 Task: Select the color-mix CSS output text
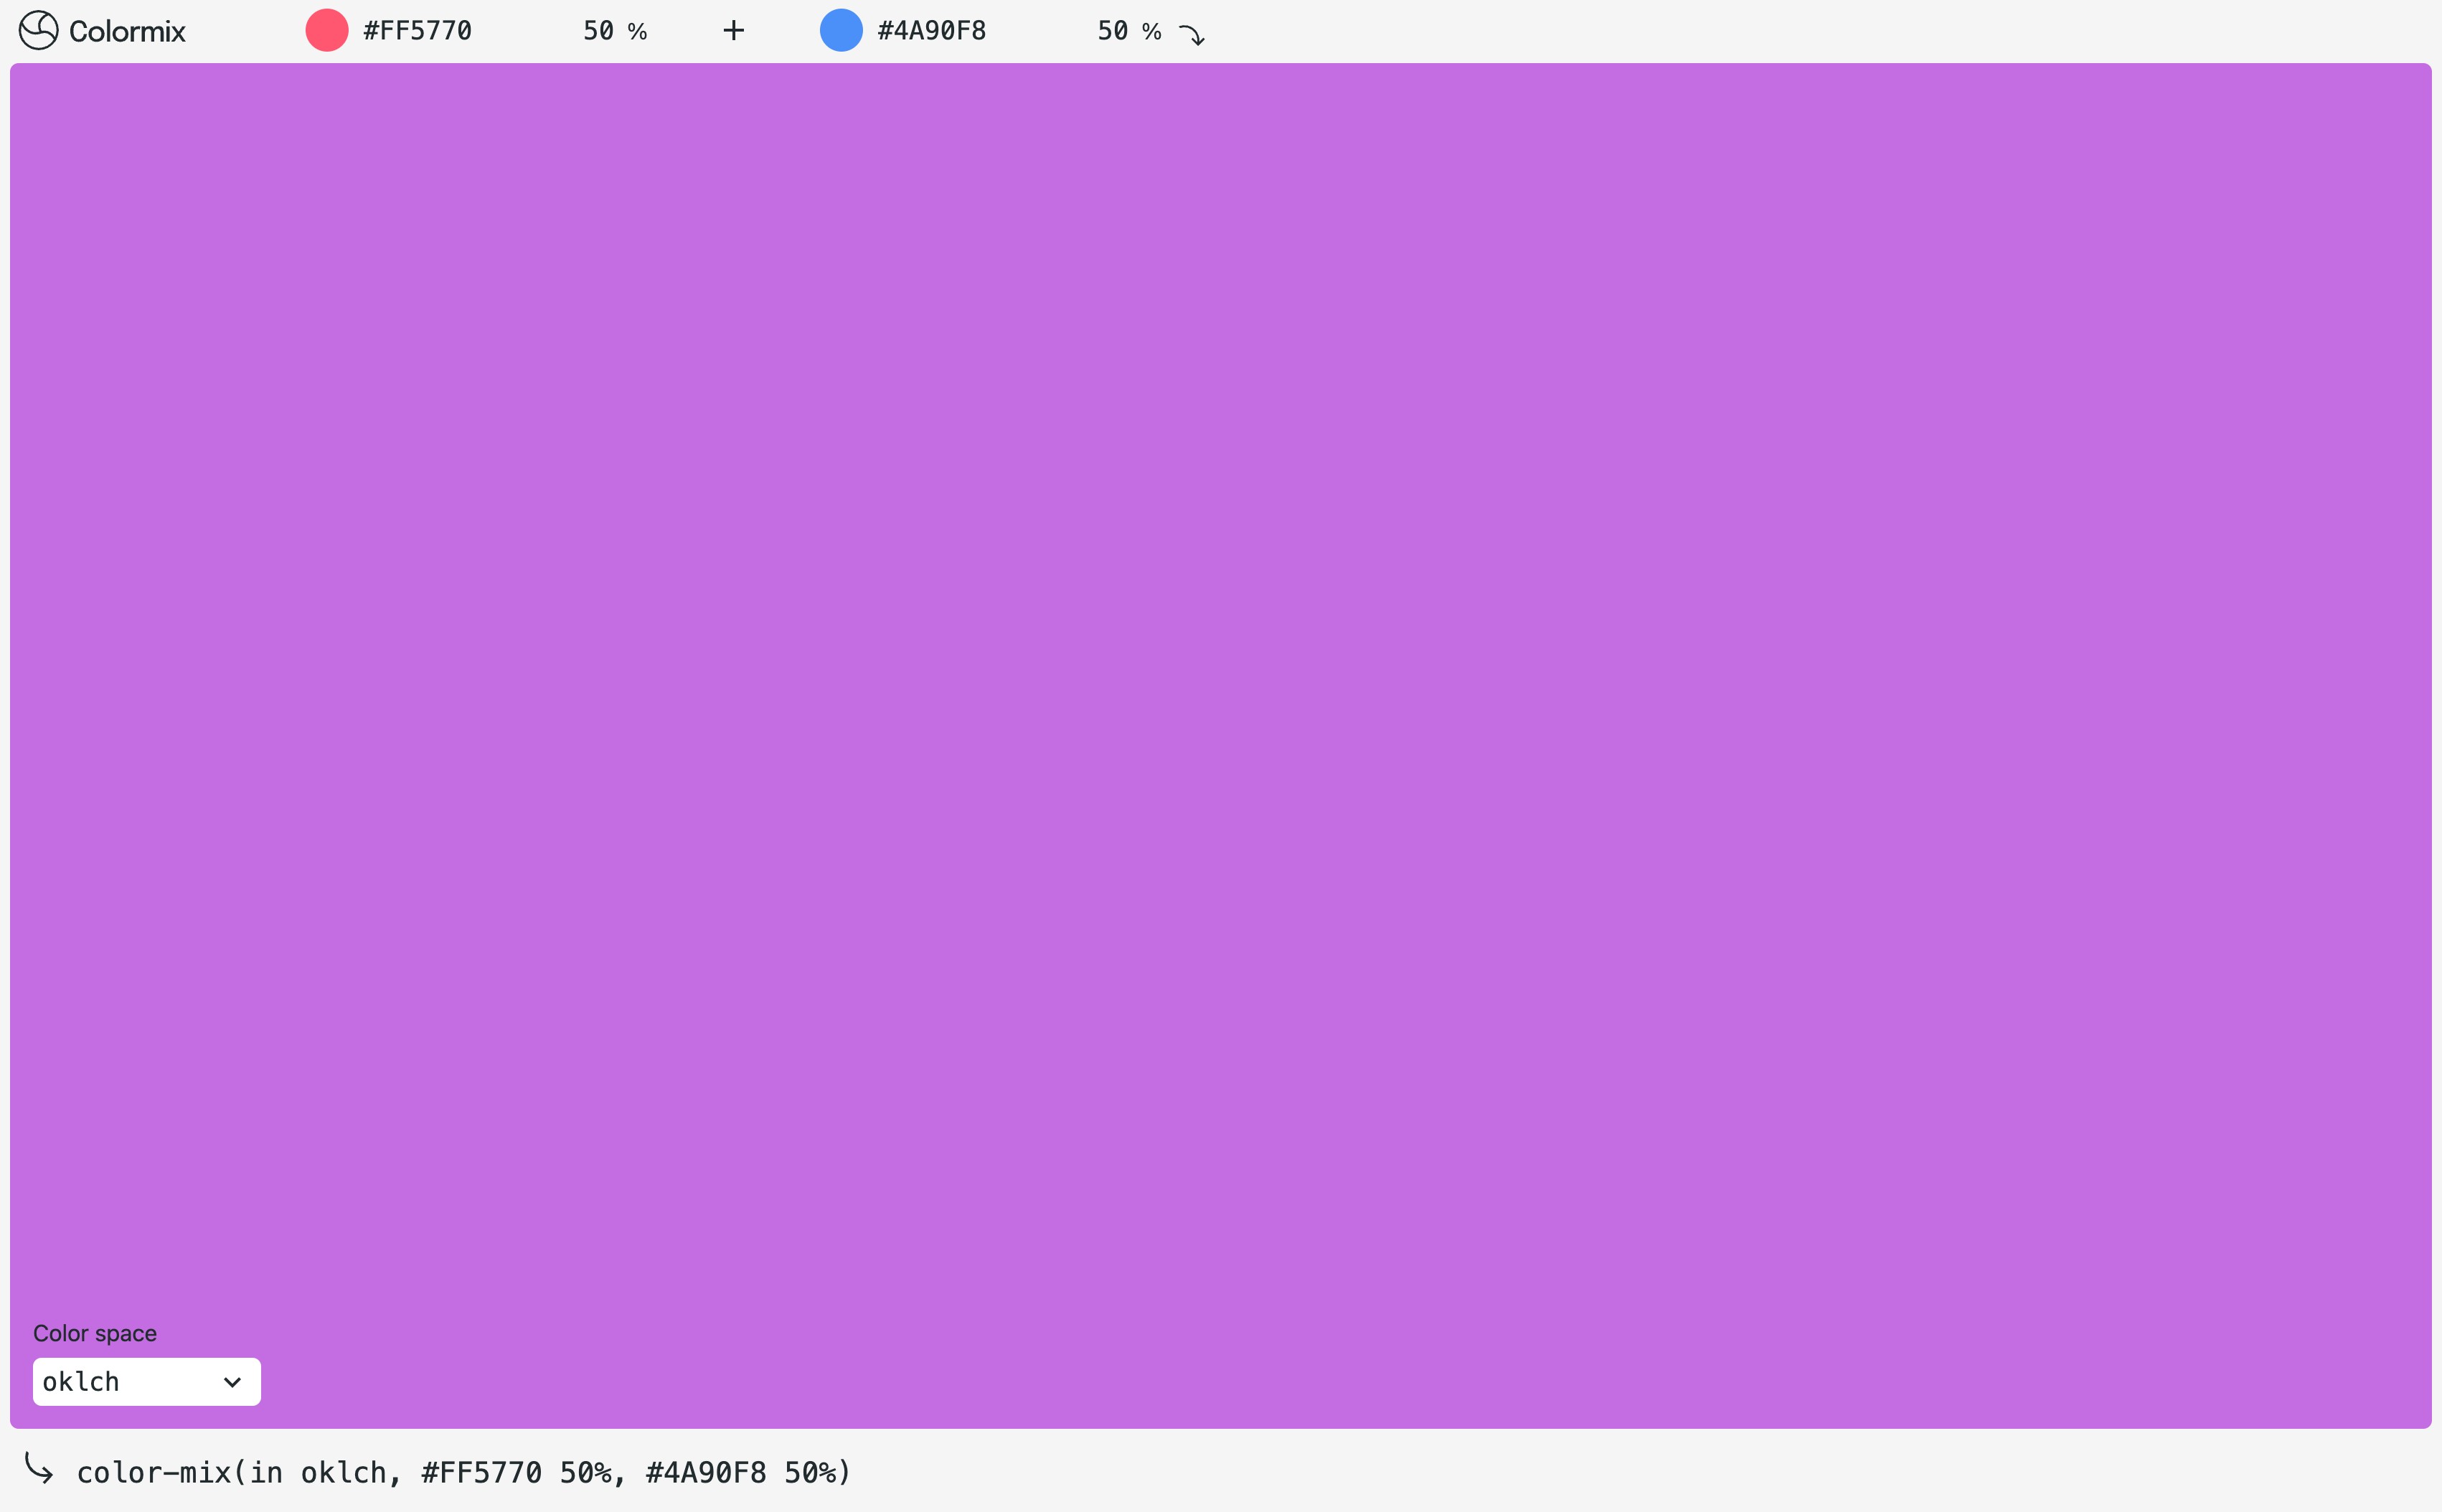464,1472
